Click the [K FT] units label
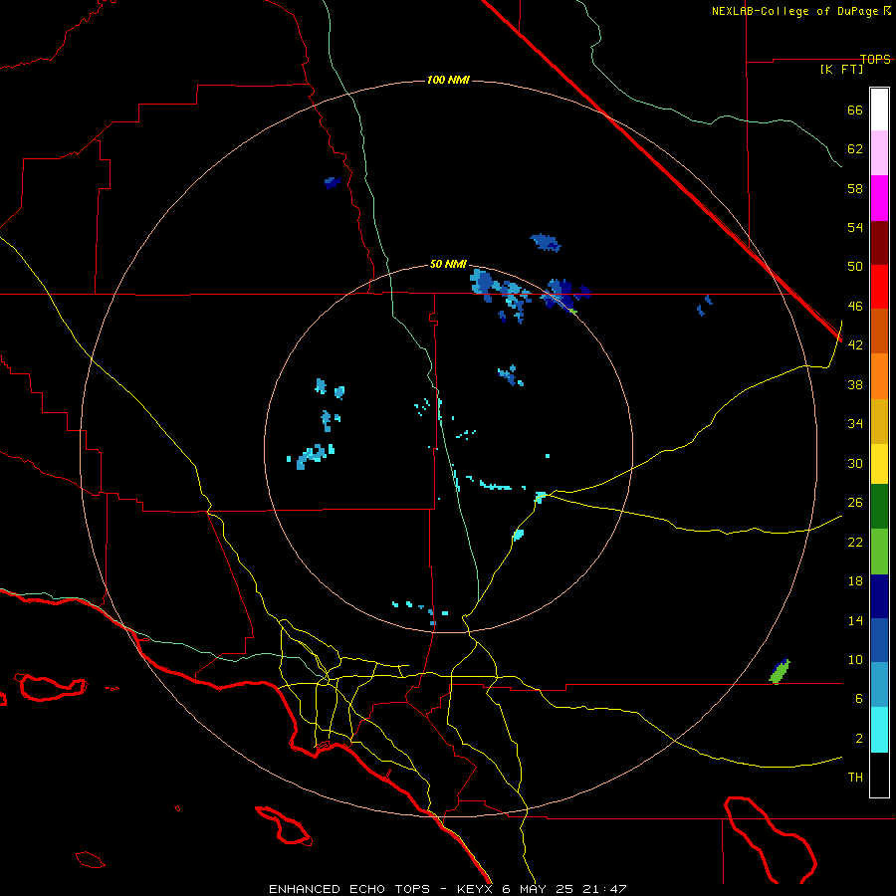 (x=841, y=69)
